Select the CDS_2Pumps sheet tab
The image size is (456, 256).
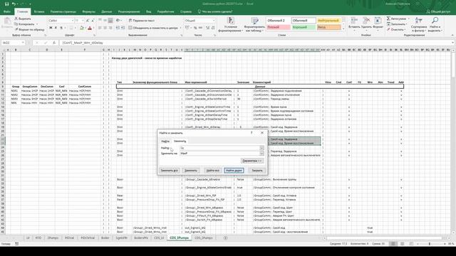coord(203,238)
